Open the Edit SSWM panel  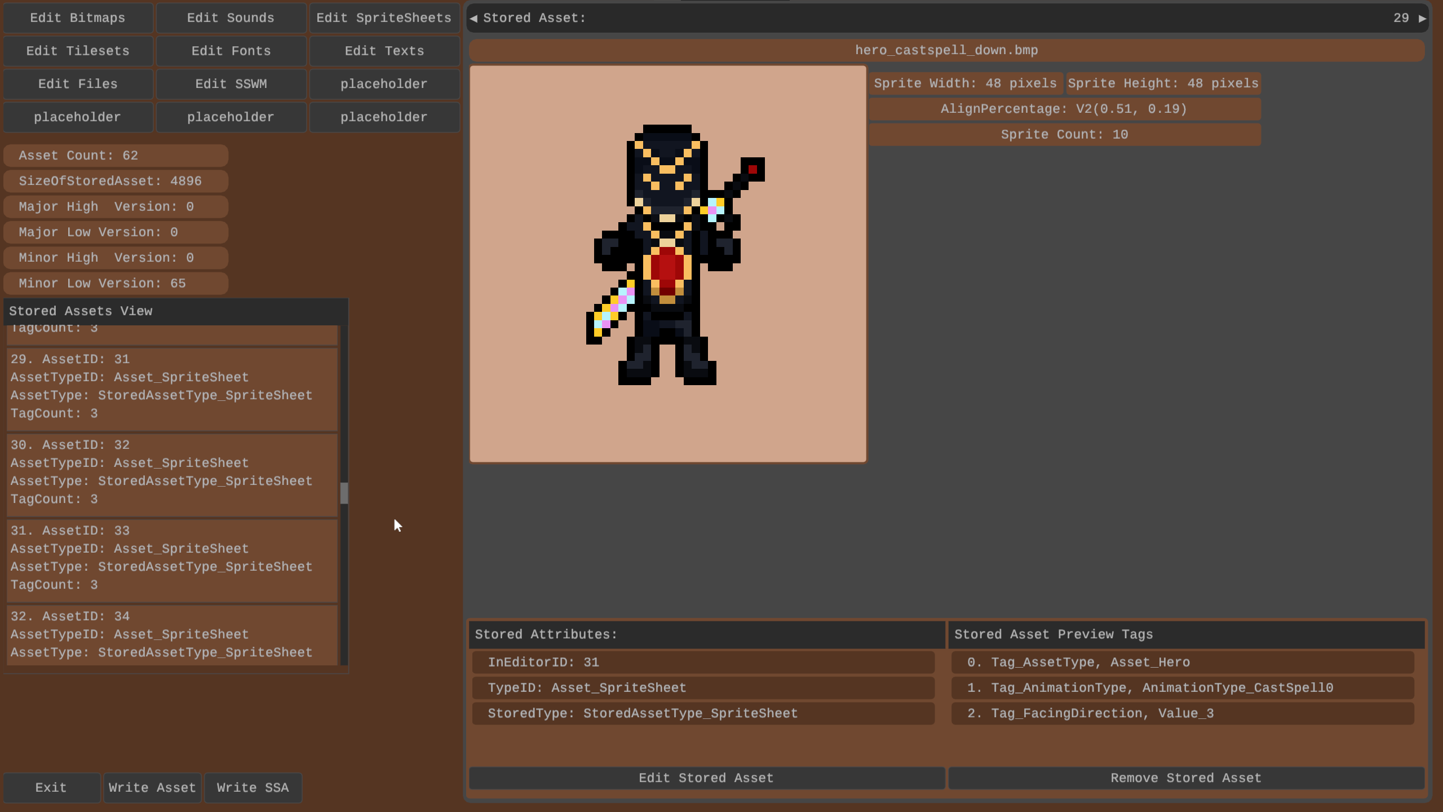pos(231,84)
